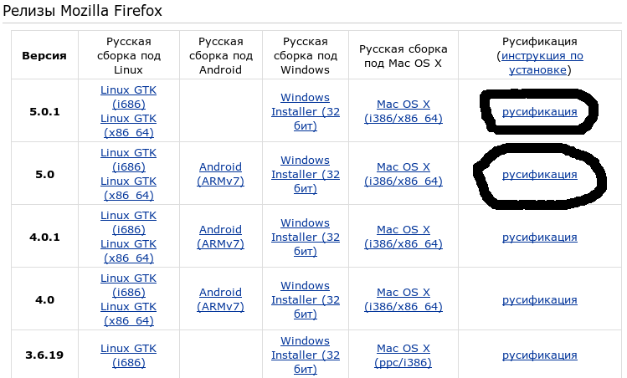Download Linux GTK x86_64 for version 5.0.1
627x378 pixels.
click(x=128, y=125)
